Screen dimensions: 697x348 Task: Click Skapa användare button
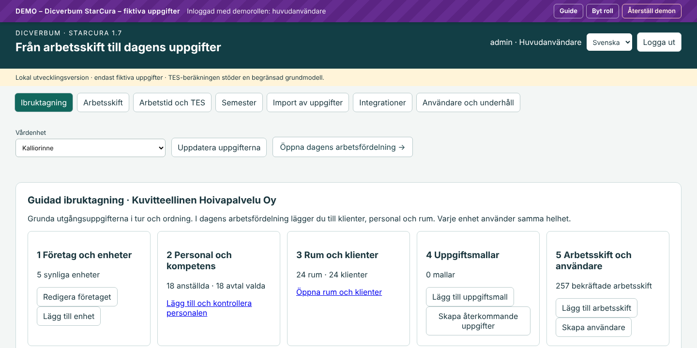coord(593,327)
